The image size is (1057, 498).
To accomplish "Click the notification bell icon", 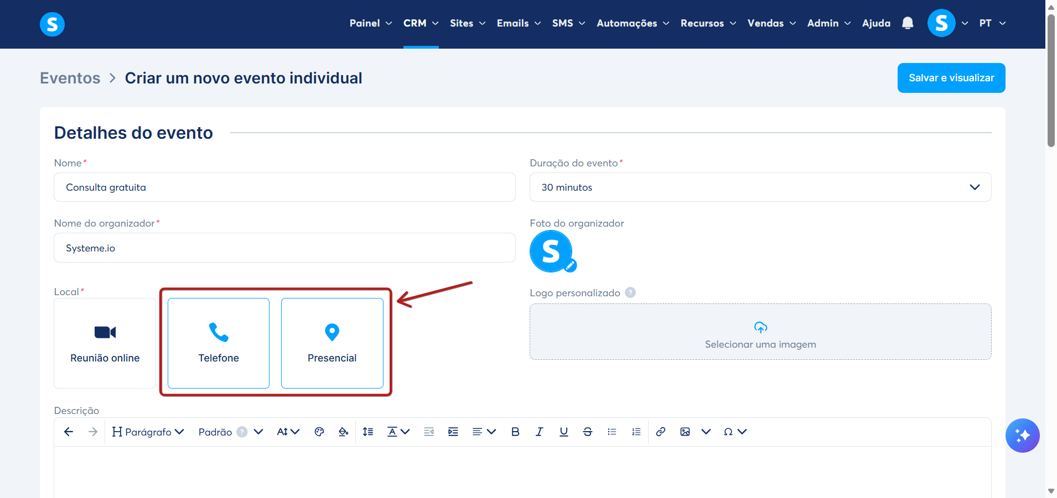I will tap(908, 23).
